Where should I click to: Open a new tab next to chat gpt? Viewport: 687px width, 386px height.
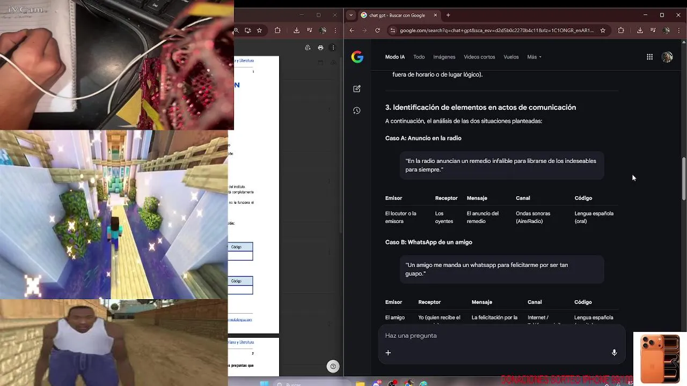(x=448, y=15)
